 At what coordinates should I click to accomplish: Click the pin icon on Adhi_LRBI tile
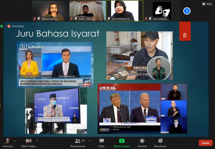(x=76, y=19)
